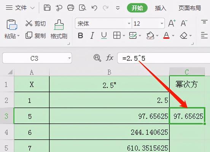The width and height of the screenshot is (210, 152).
Task: Toggle Bold formatting
Action: coord(81,36)
